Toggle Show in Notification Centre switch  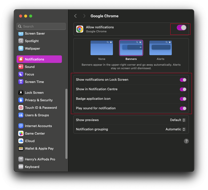point(183,89)
